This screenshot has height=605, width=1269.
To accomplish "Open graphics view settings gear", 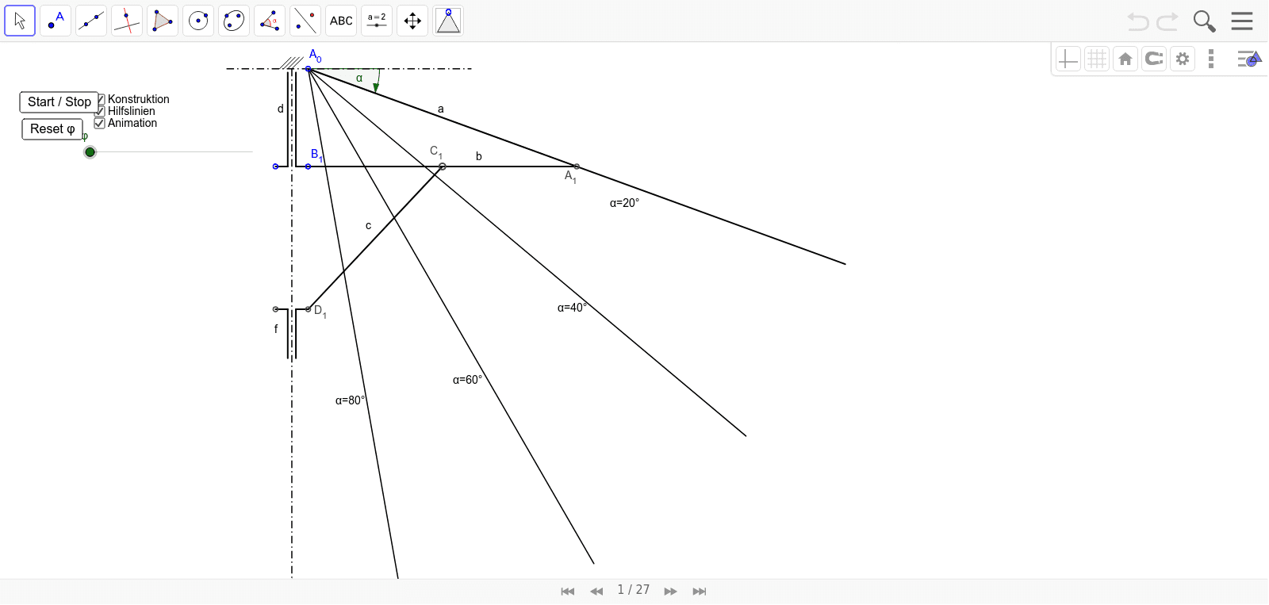I will [x=1183, y=59].
